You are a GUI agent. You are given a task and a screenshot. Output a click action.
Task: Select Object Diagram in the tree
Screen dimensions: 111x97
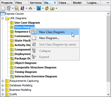point(26,63)
